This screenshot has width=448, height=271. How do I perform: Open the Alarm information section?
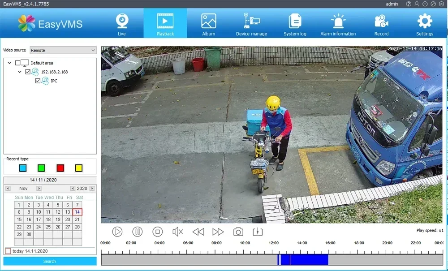point(338,25)
